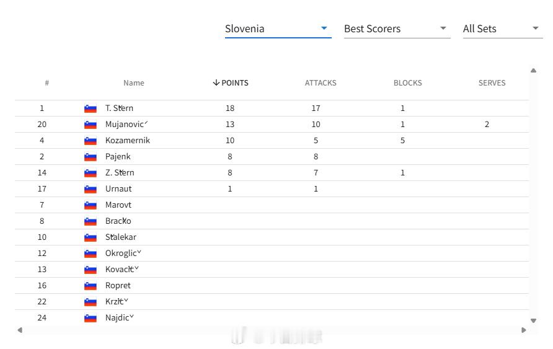Select player Mujanovic row
This screenshot has width=553, height=349.
(x=272, y=125)
